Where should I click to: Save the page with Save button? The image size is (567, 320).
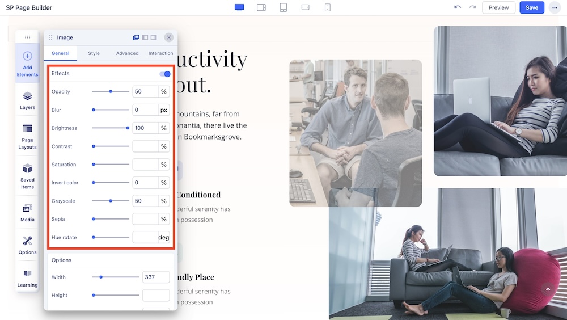[531, 7]
